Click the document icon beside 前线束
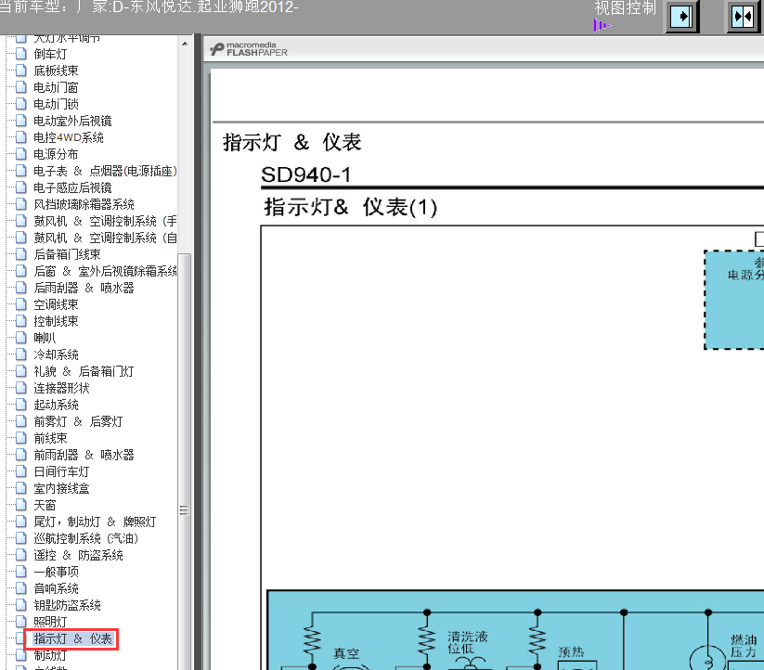The image size is (764, 670). [21, 438]
